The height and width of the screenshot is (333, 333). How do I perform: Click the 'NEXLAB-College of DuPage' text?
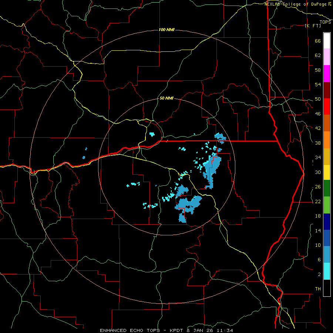click(x=296, y=4)
